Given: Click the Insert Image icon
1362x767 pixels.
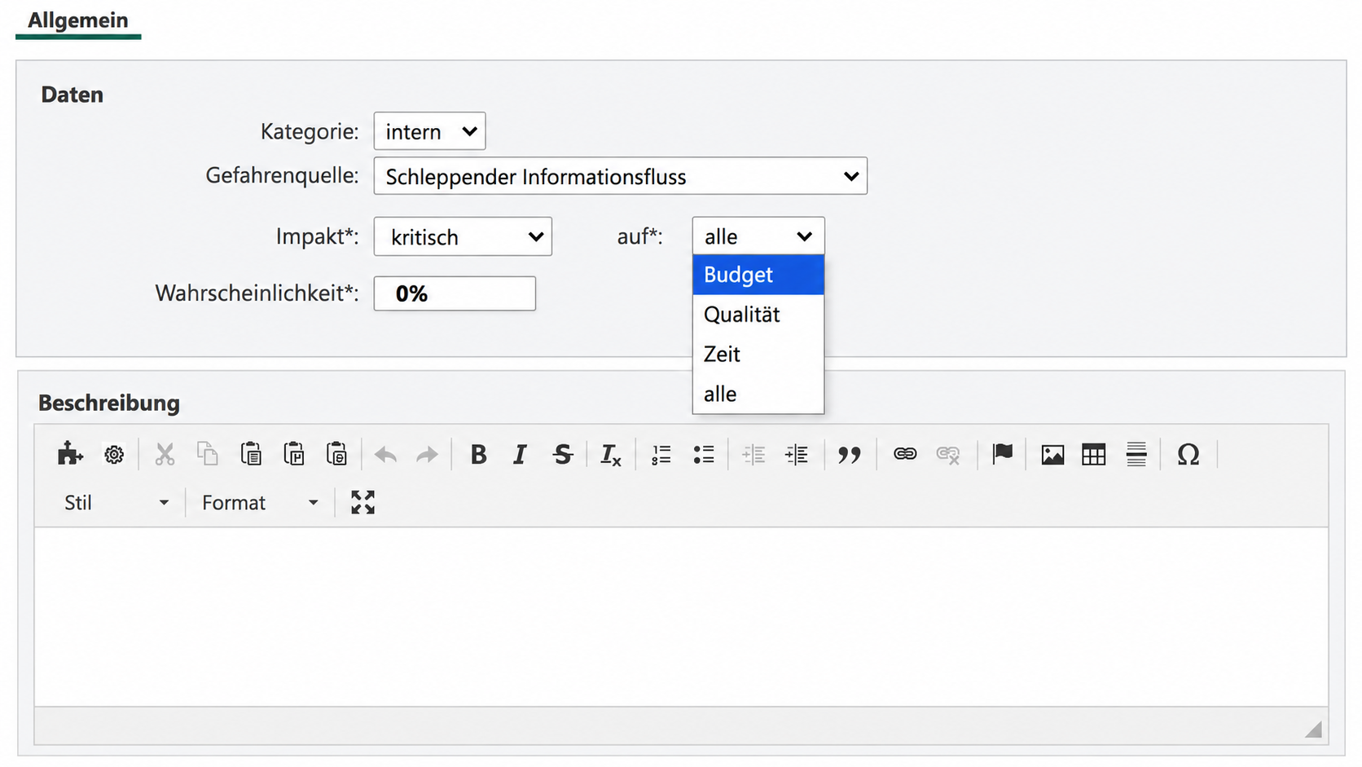Looking at the screenshot, I should click(1052, 454).
